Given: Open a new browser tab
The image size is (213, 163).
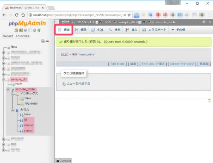Looking at the screenshot, I should click(51, 8).
